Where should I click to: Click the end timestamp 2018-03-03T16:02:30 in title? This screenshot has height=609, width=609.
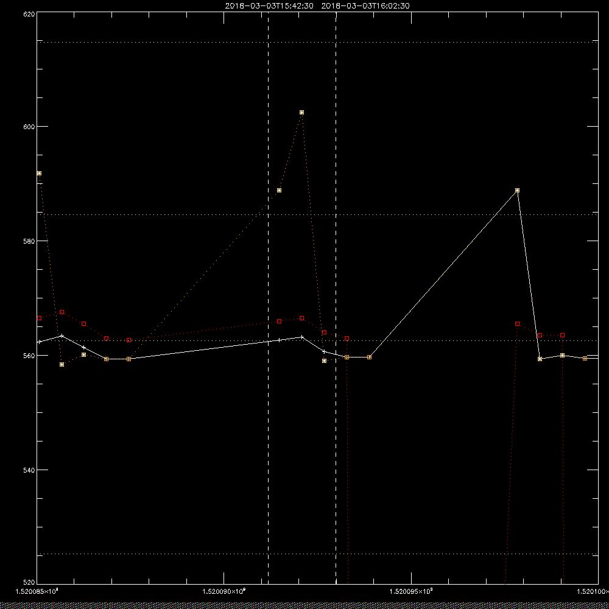365,6
